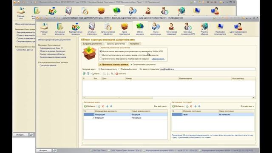The width and height of the screenshot is (272, 153).
Task: Move row down in Автозамена состояний panel
Action: pyautogui.click(x=199, y=106)
